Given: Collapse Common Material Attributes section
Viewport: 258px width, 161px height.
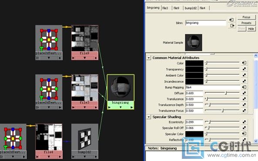Looking at the screenshot, I should pyautogui.click(x=149, y=58).
